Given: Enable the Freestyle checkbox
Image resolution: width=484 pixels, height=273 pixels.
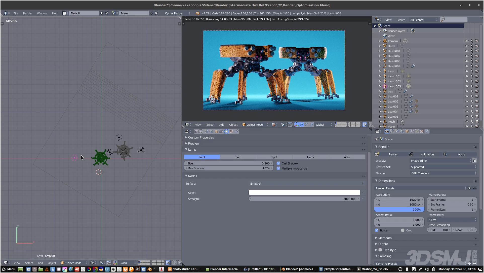Looking at the screenshot, I should click(380, 250).
